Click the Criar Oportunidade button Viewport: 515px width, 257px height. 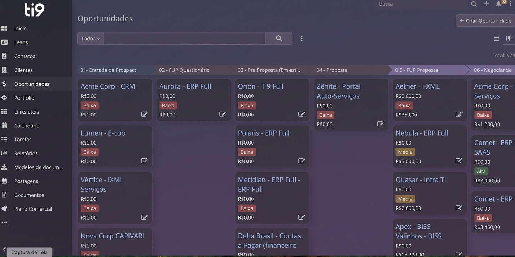pyautogui.click(x=485, y=21)
